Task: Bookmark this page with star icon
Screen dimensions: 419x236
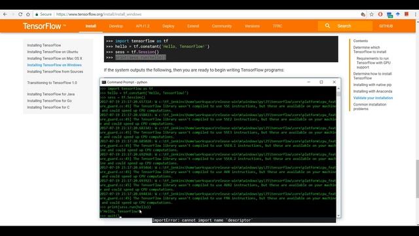Action: 371,14
